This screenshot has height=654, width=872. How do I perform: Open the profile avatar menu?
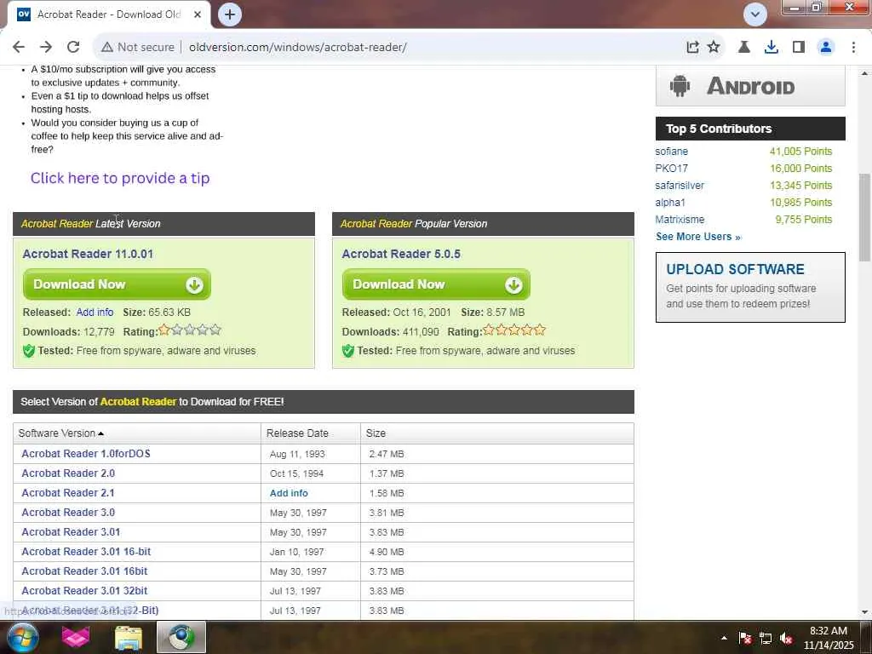point(826,48)
